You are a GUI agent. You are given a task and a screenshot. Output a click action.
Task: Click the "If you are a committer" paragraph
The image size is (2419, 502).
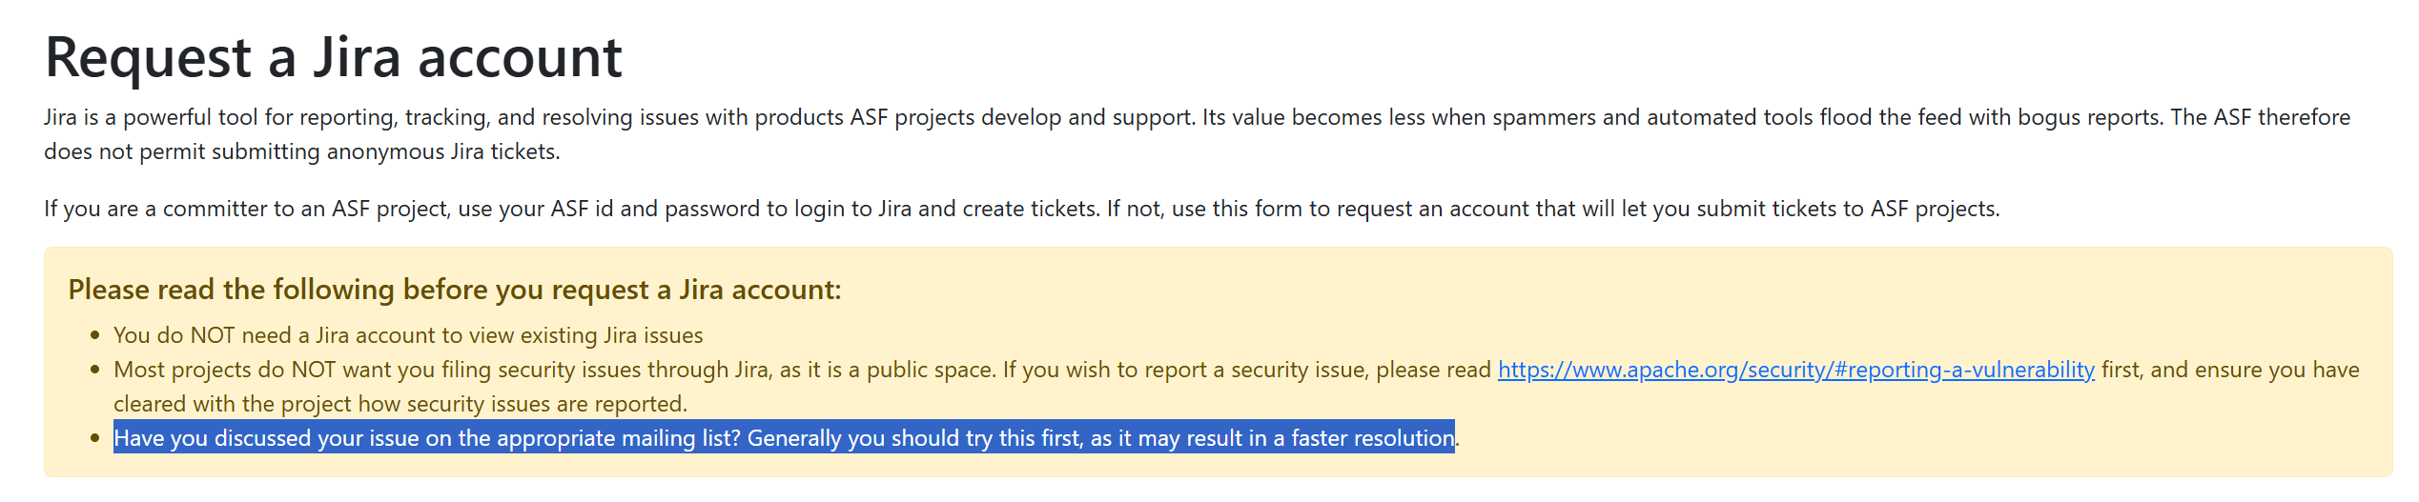1021,209
